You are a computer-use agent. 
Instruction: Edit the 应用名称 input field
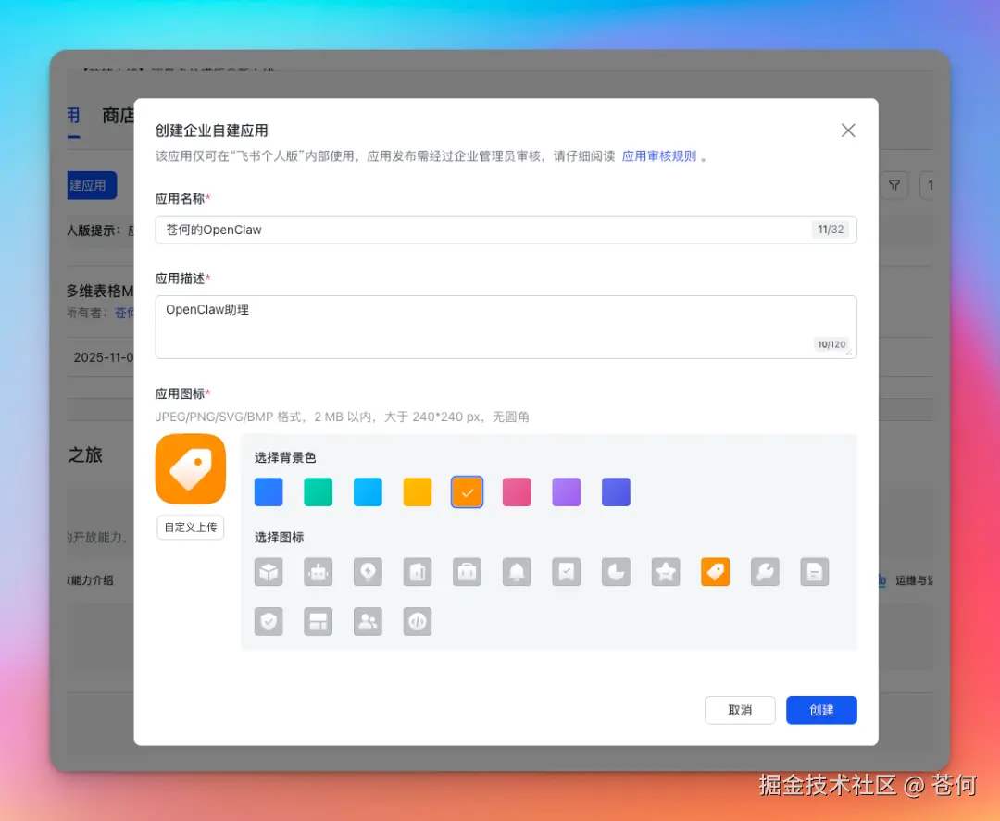click(x=506, y=229)
